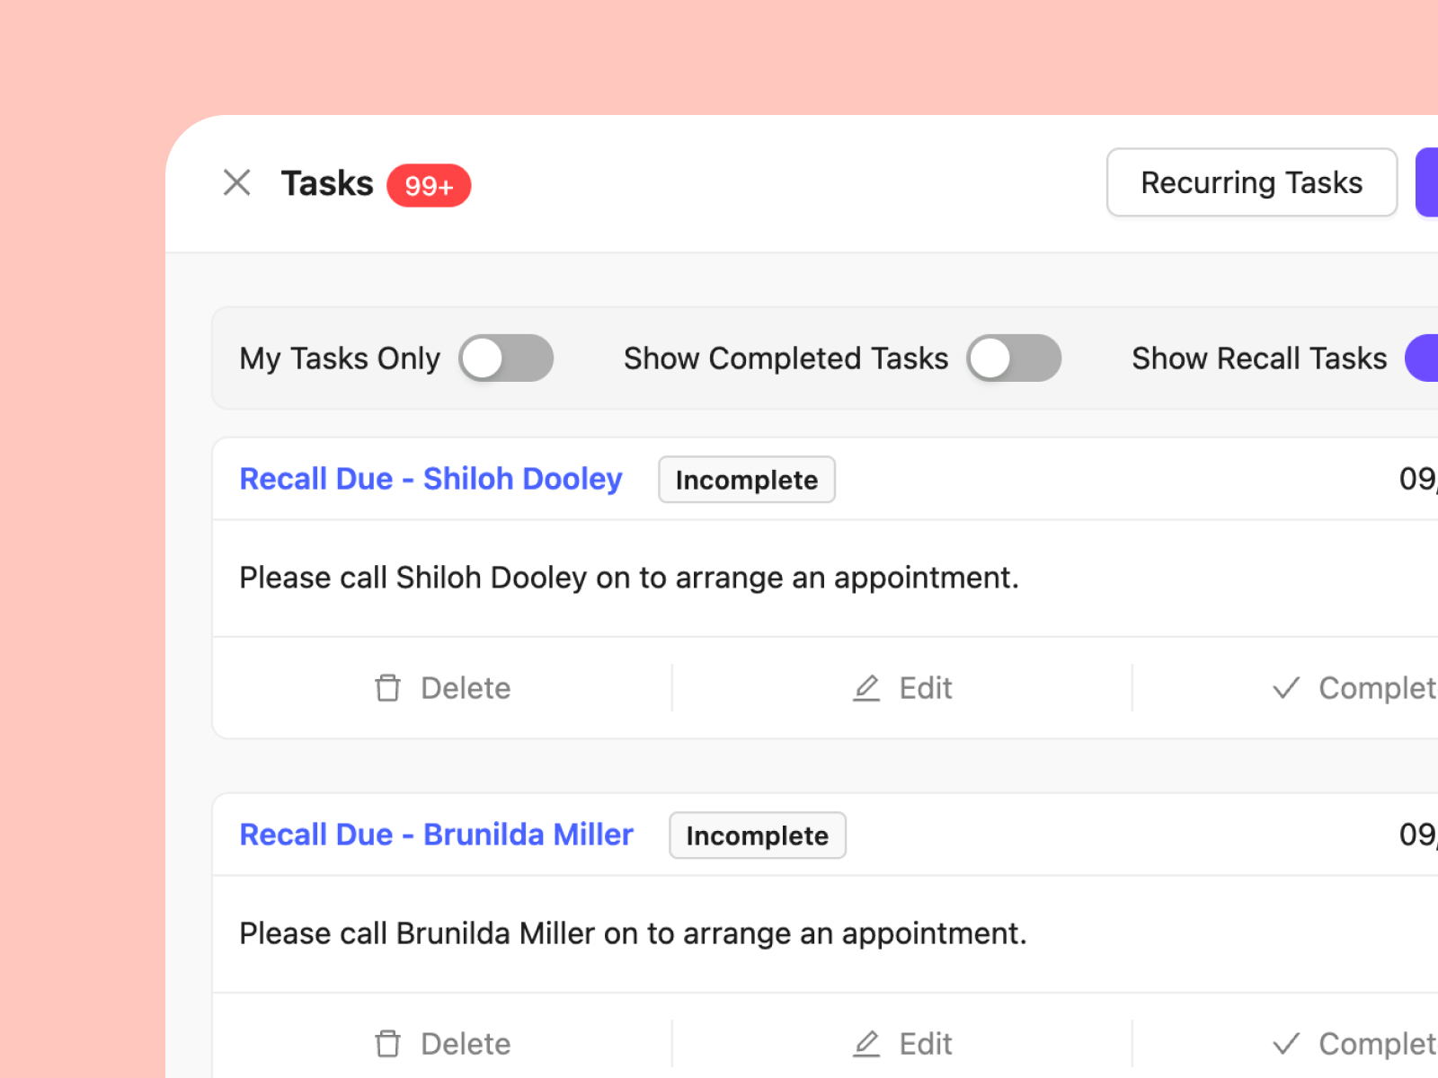Click the Tasks heading title
Image resolution: width=1438 pixels, height=1078 pixels.
tap(327, 183)
